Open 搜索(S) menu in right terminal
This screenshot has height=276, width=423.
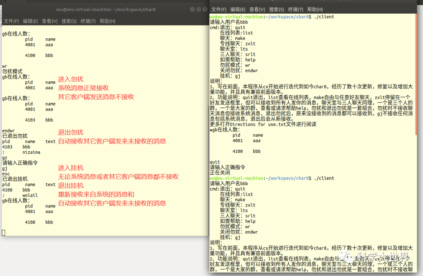[x=277, y=9]
